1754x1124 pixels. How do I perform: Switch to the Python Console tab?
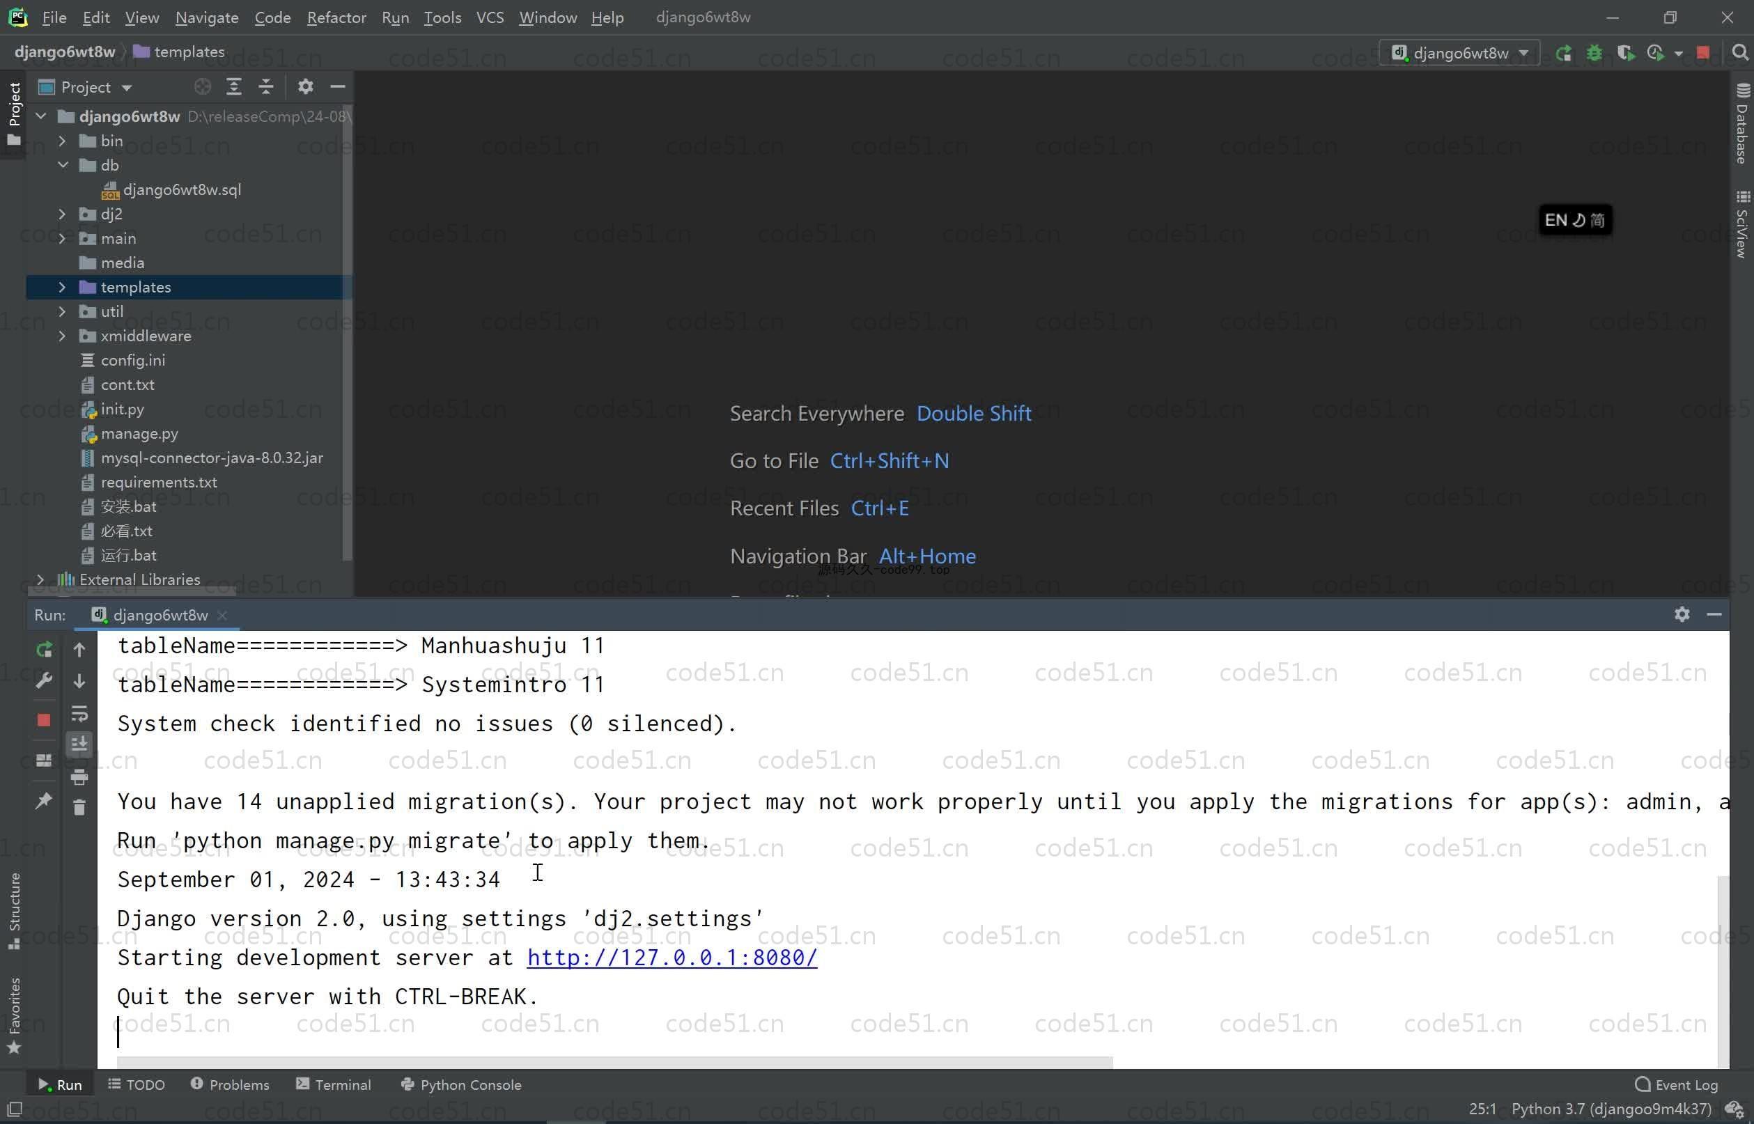coord(461,1084)
